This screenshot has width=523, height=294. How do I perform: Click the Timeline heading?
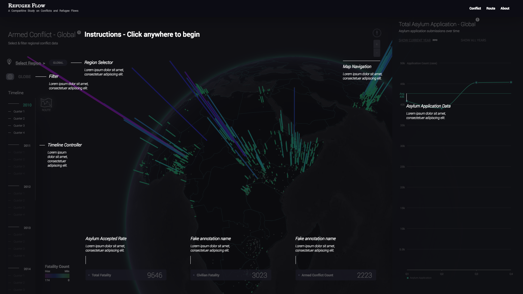16,93
